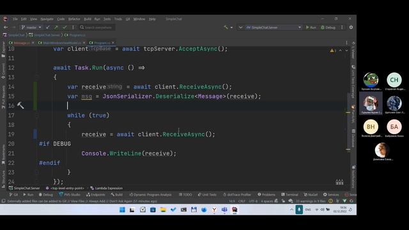Click the Commit checkmark icon

65,27
